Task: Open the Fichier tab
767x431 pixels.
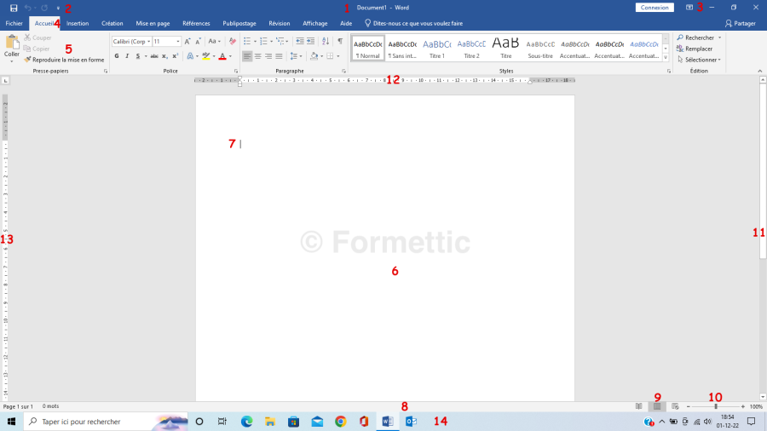Action: (x=14, y=23)
